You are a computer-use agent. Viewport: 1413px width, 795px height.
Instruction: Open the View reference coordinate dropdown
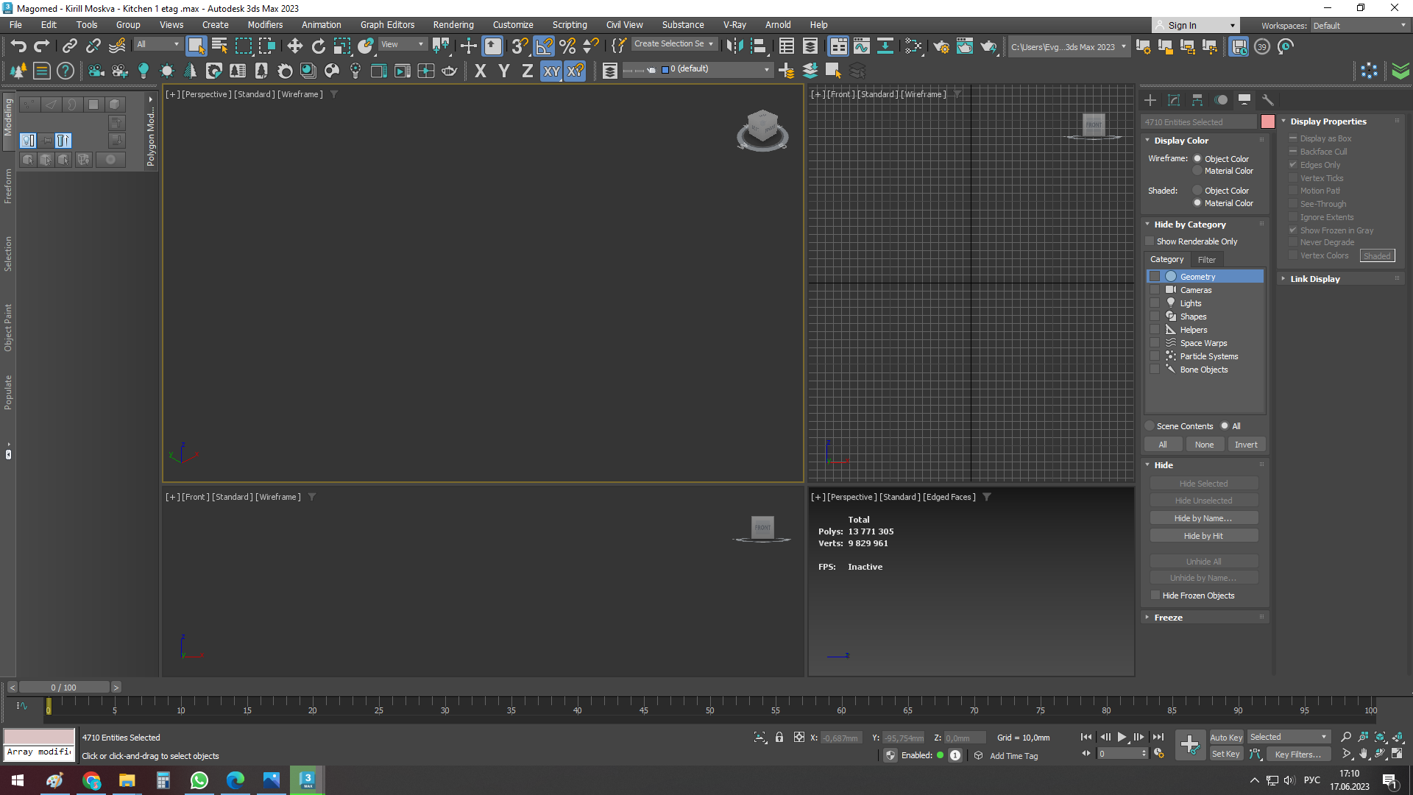(402, 44)
